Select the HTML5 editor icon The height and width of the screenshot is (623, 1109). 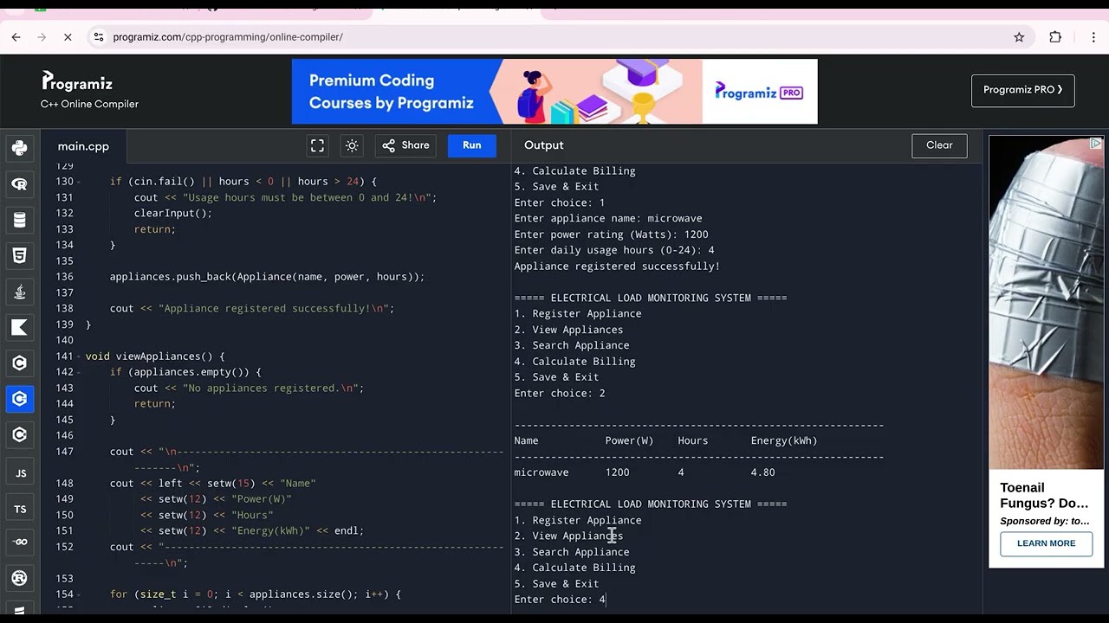pos(20,255)
